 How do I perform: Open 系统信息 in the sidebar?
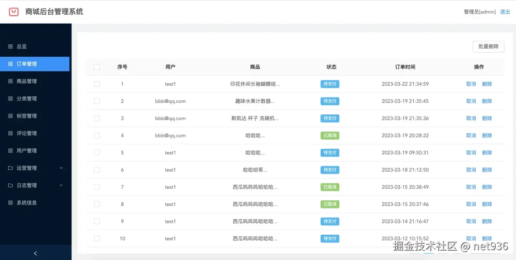click(35, 203)
